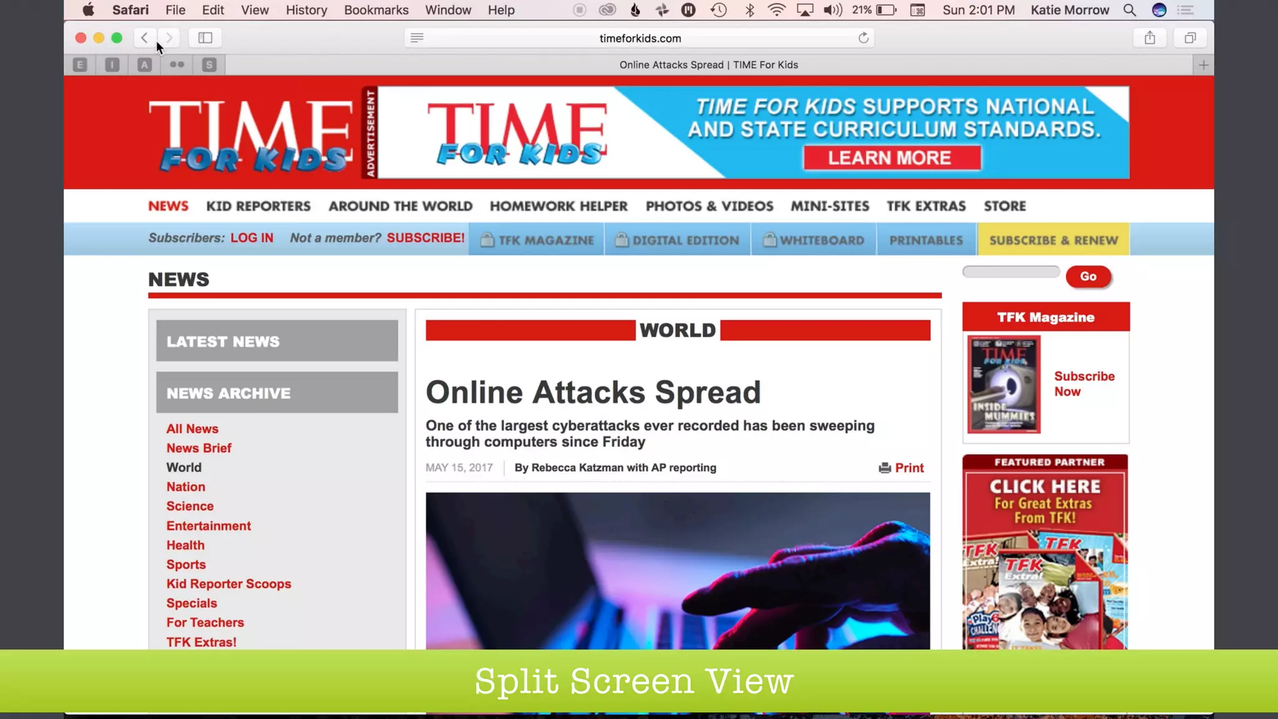1278x719 pixels.
Task: Open the pinned tab labeled A
Action: tap(145, 65)
